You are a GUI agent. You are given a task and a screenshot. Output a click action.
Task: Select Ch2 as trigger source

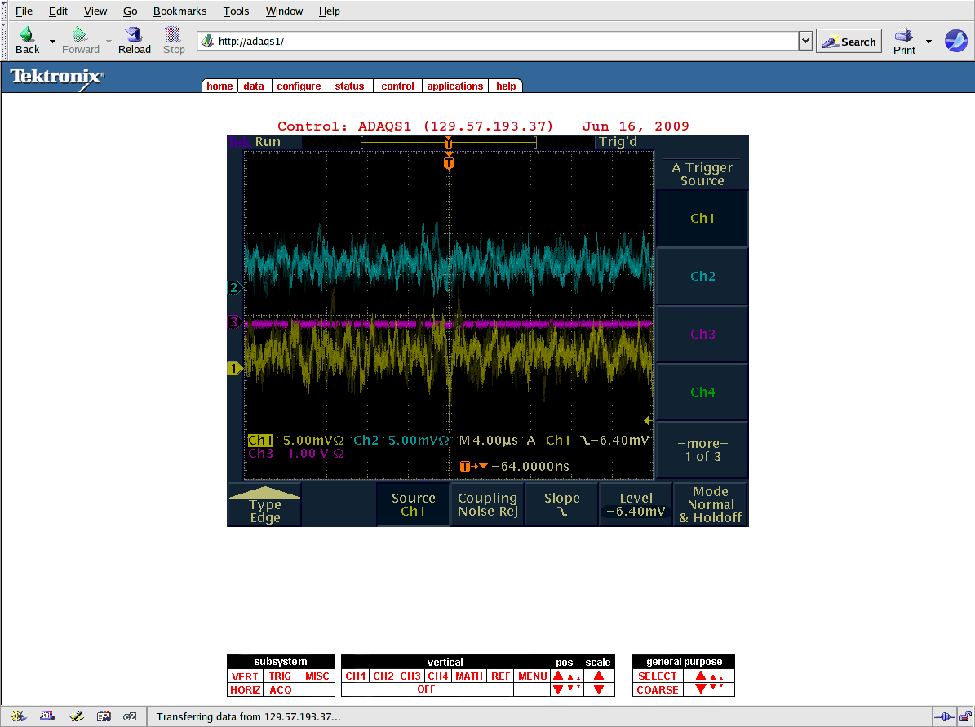pos(702,276)
